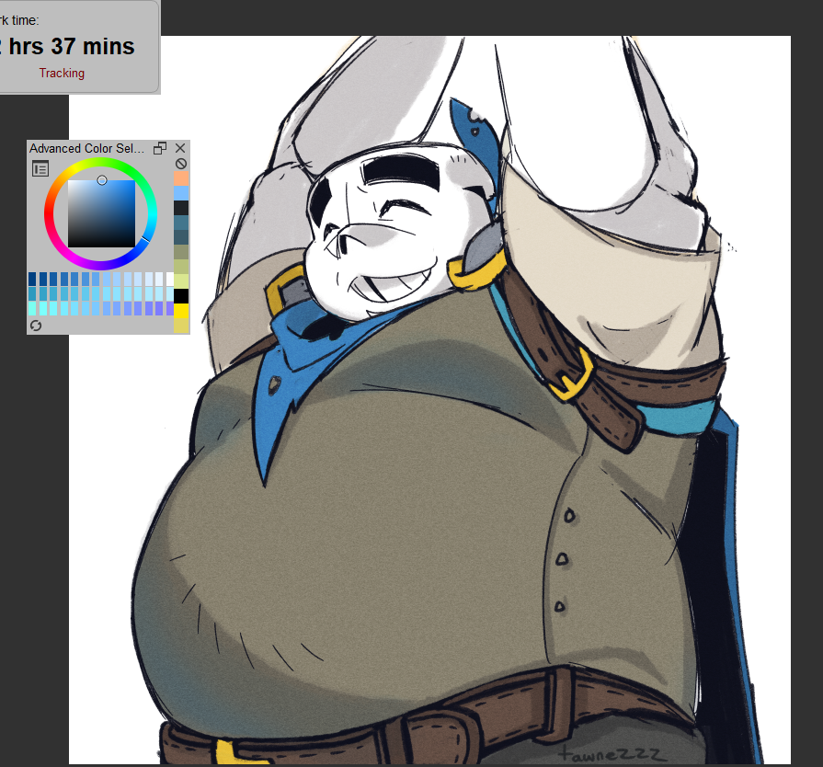823x767 pixels.
Task: Choose the pure black history swatch
Action: point(181,296)
